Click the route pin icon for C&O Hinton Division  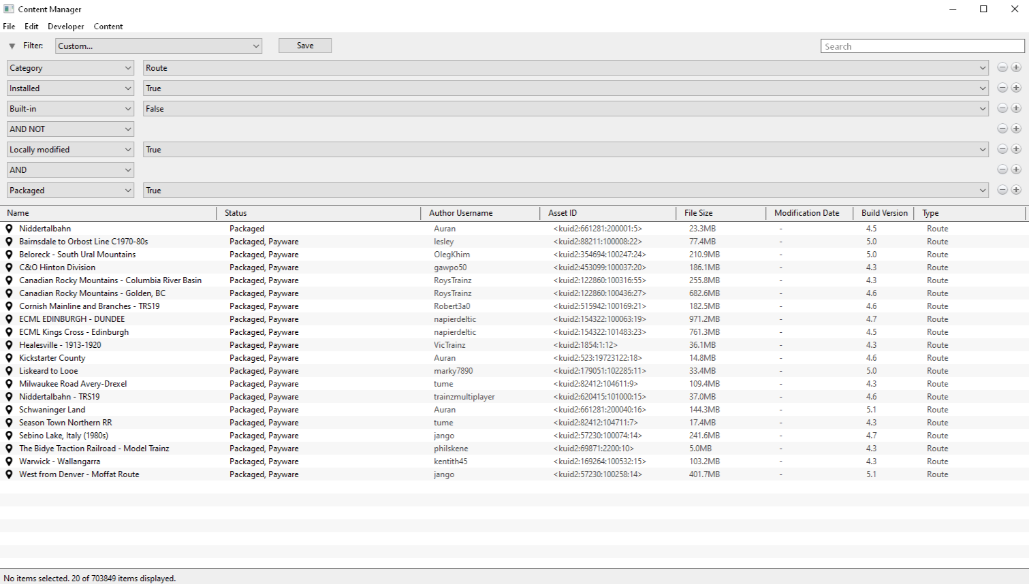pyautogui.click(x=9, y=267)
